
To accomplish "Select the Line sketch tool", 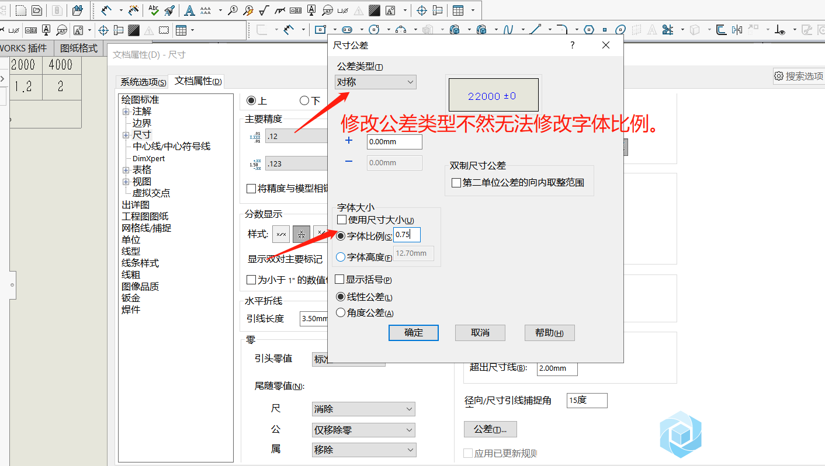I will (x=536, y=30).
